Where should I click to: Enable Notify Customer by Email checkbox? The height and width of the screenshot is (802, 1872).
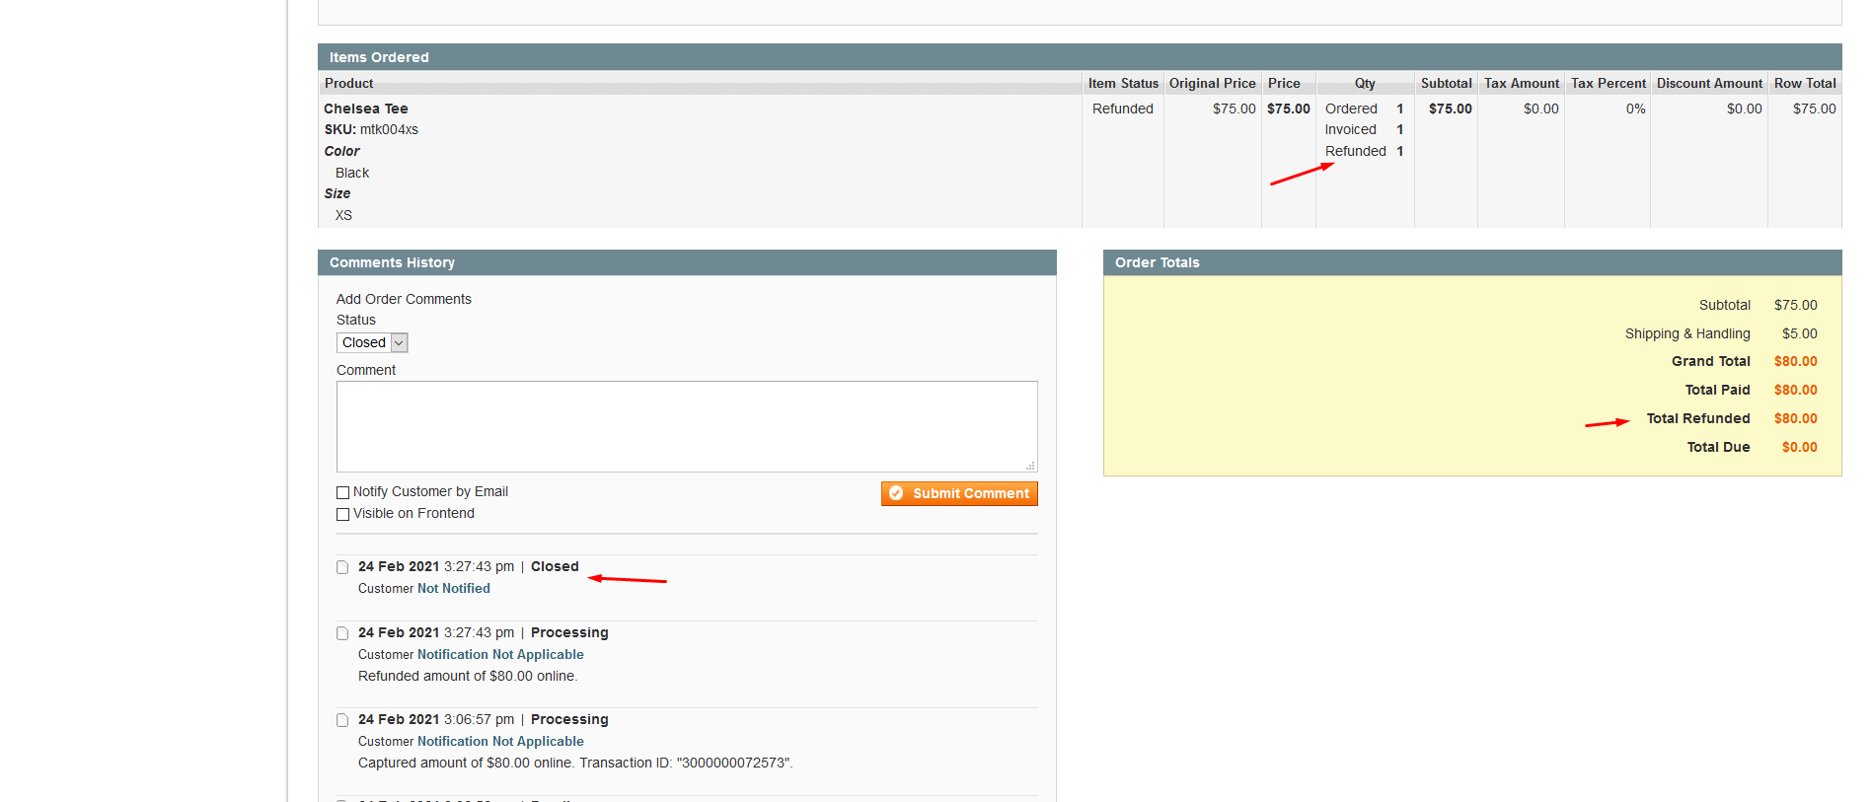pyautogui.click(x=343, y=492)
